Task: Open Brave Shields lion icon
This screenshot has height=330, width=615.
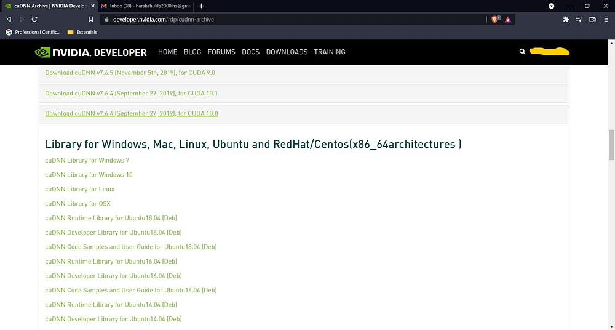Action: 495,19
